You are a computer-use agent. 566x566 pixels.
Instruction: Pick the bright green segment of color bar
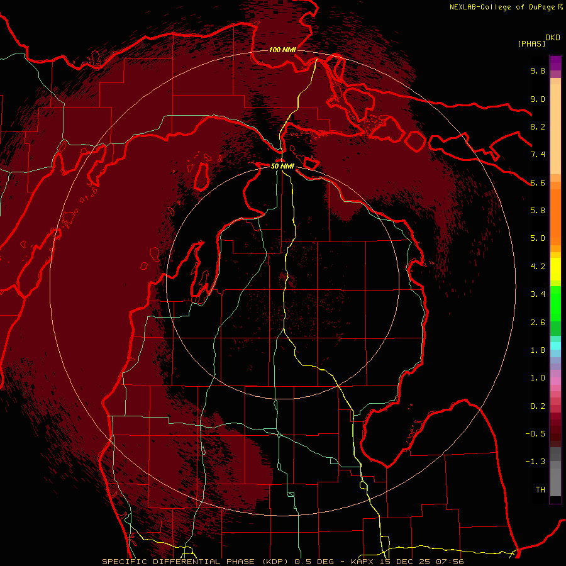click(555, 304)
